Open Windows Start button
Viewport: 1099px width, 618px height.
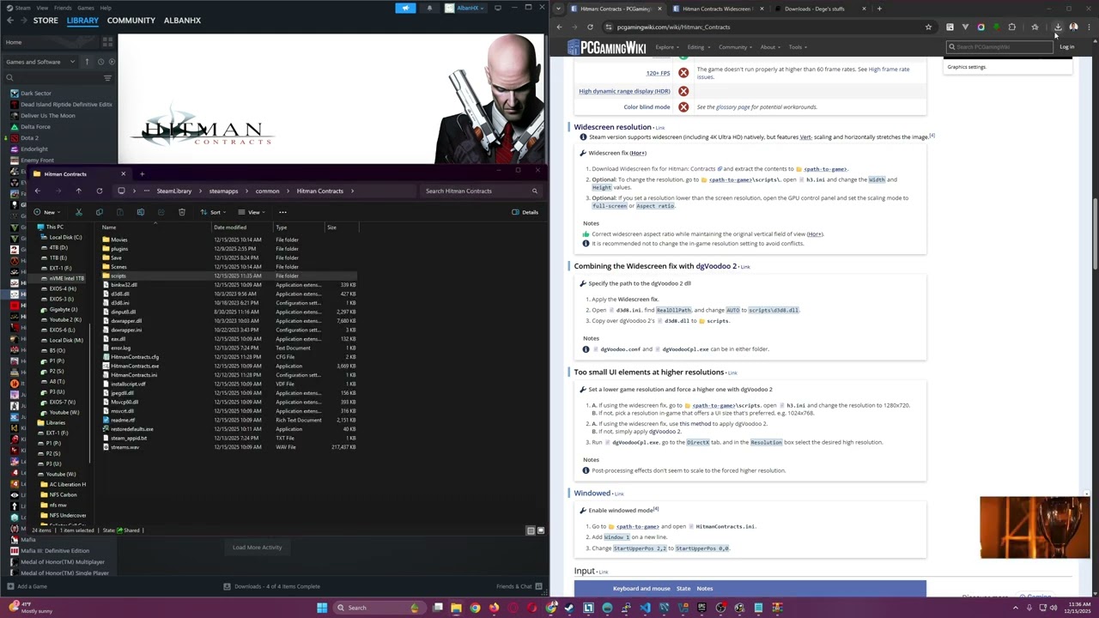(x=322, y=608)
